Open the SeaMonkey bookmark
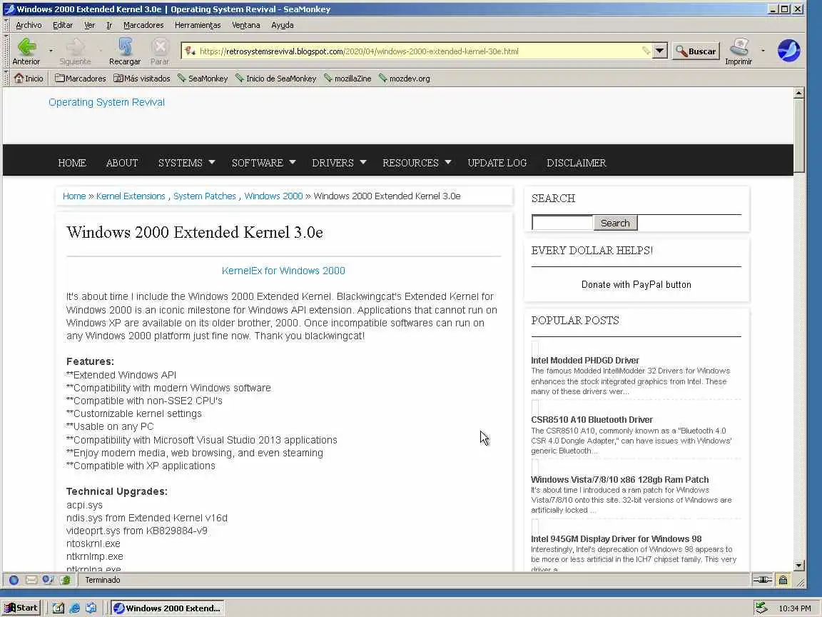This screenshot has height=617, width=822. [203, 78]
